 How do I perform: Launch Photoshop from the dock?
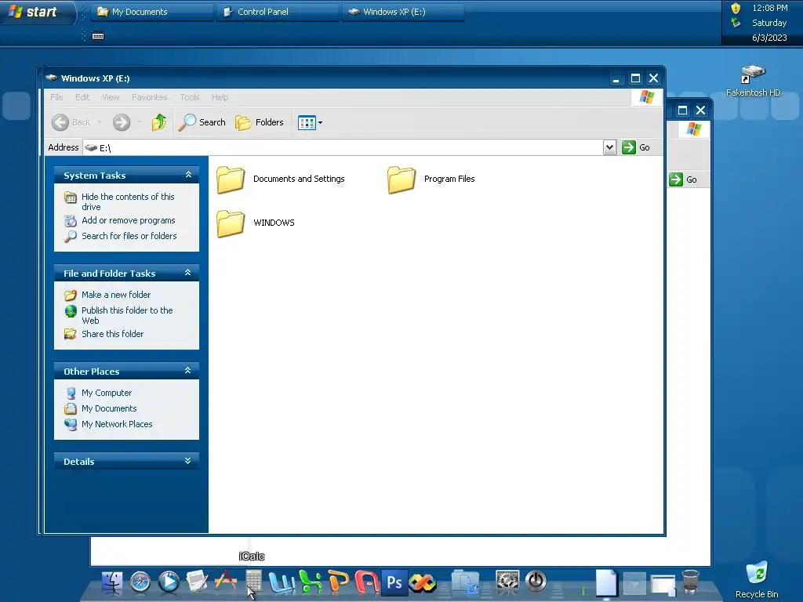point(394,582)
